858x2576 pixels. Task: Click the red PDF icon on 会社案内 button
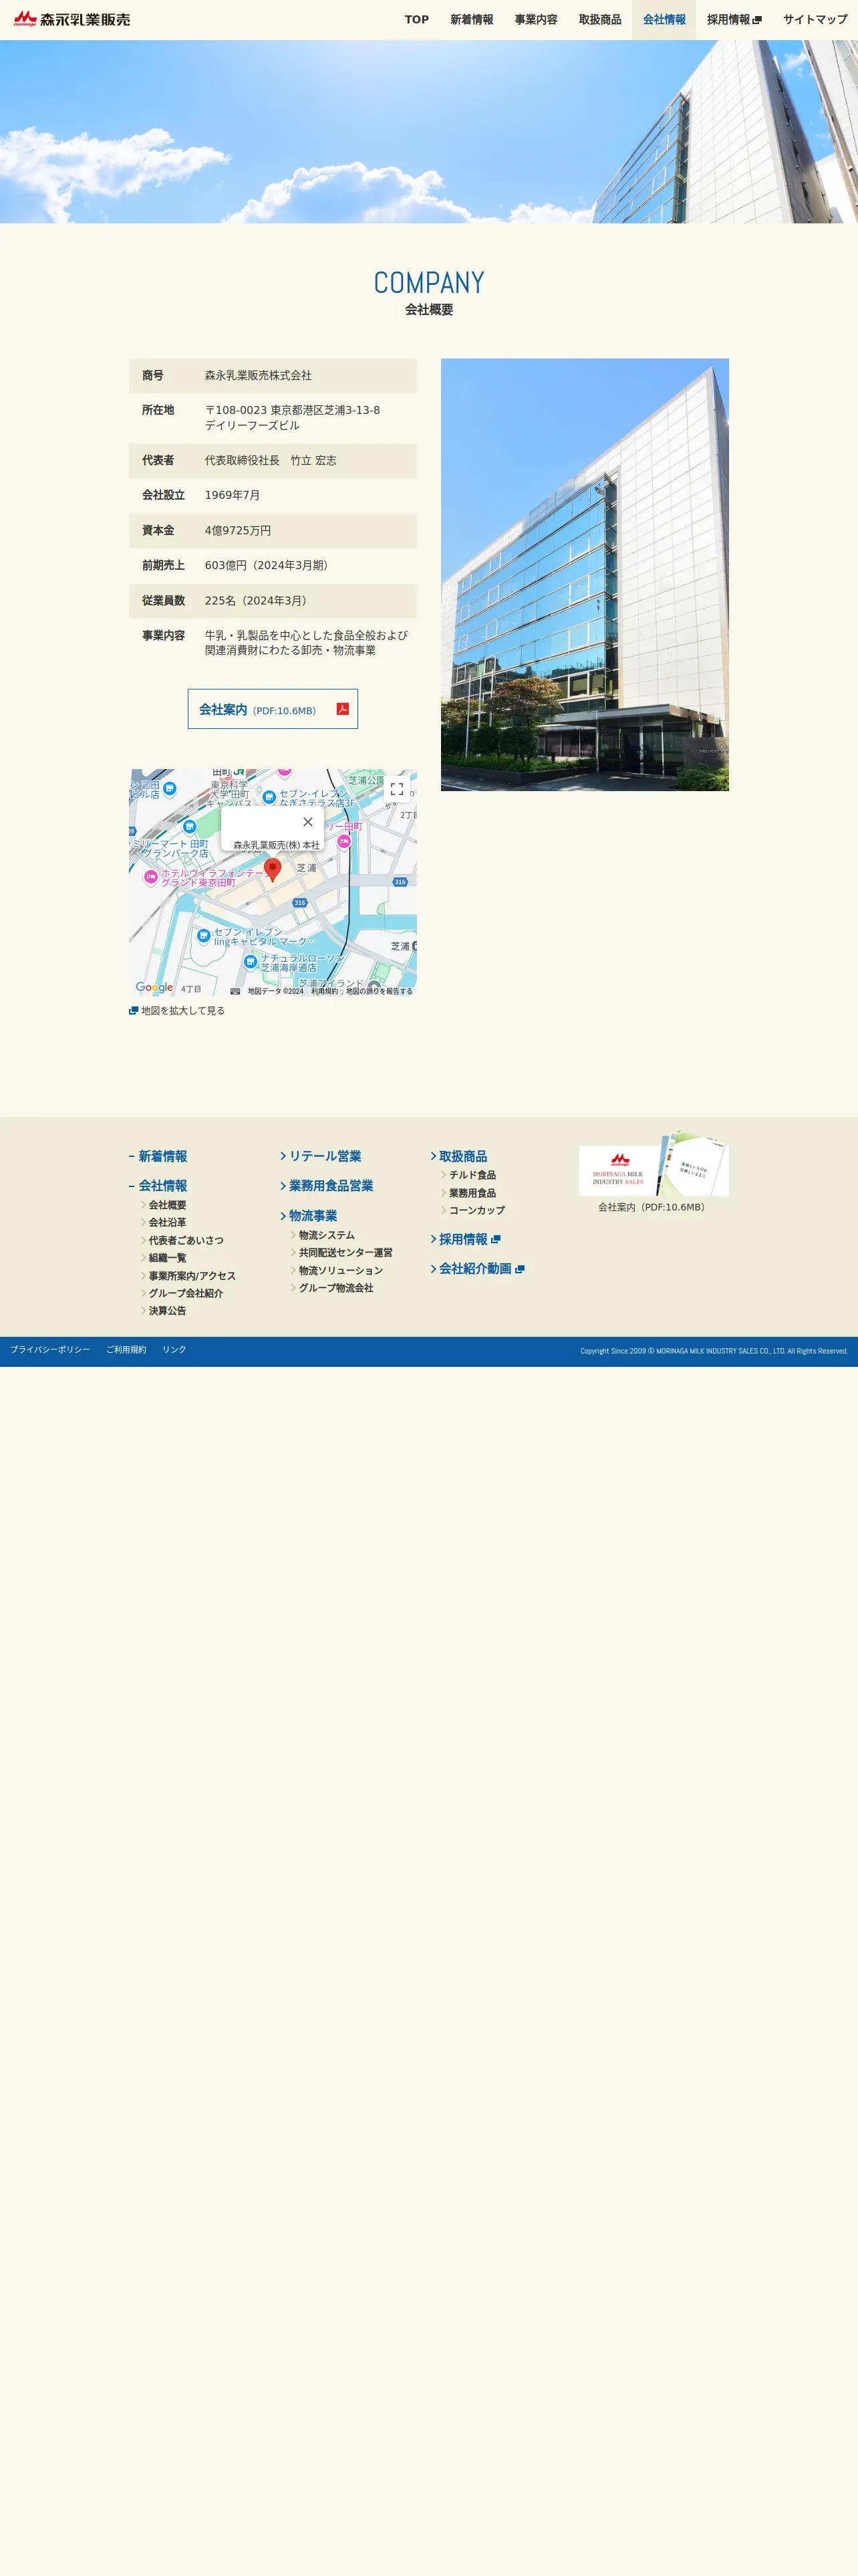[343, 709]
